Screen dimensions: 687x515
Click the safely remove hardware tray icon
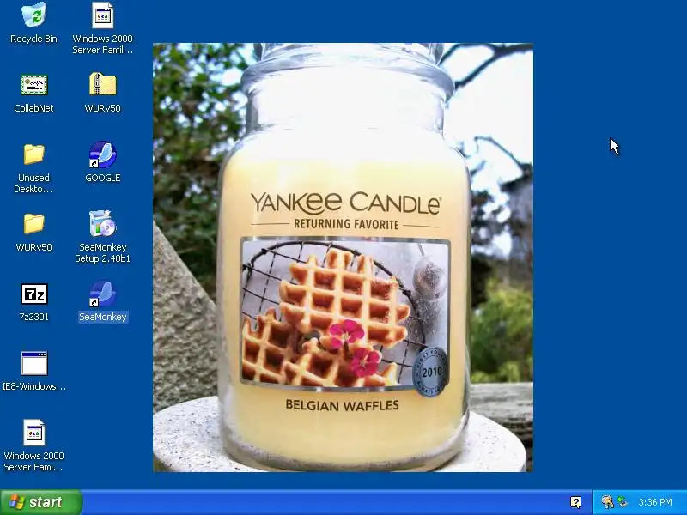[x=622, y=502]
